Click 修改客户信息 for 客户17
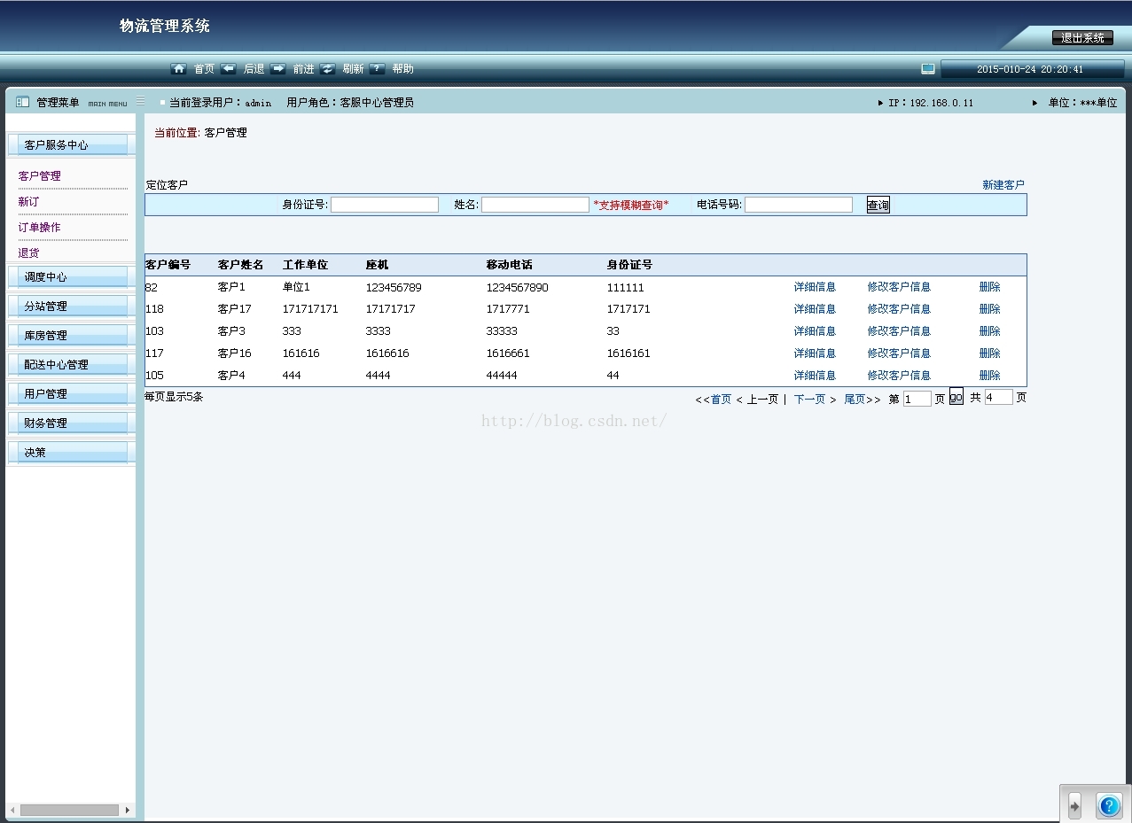Image resolution: width=1132 pixels, height=823 pixels. tap(899, 309)
